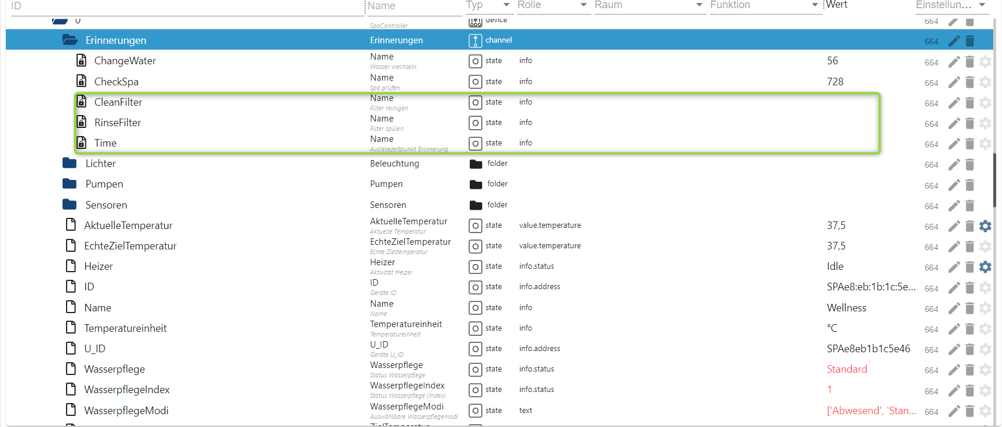The width and height of the screenshot is (1002, 427).
Task: Edit the ChangeWater state
Action: 954,62
